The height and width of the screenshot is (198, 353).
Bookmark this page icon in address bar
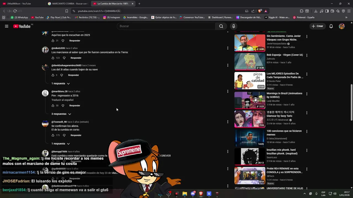pyautogui.click(x=67, y=11)
